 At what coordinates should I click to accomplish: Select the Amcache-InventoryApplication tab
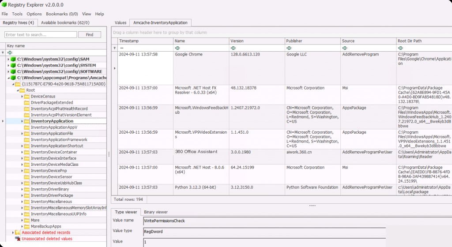coord(160,23)
